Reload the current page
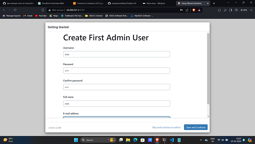This screenshot has width=255, height=144. tap(15, 10)
